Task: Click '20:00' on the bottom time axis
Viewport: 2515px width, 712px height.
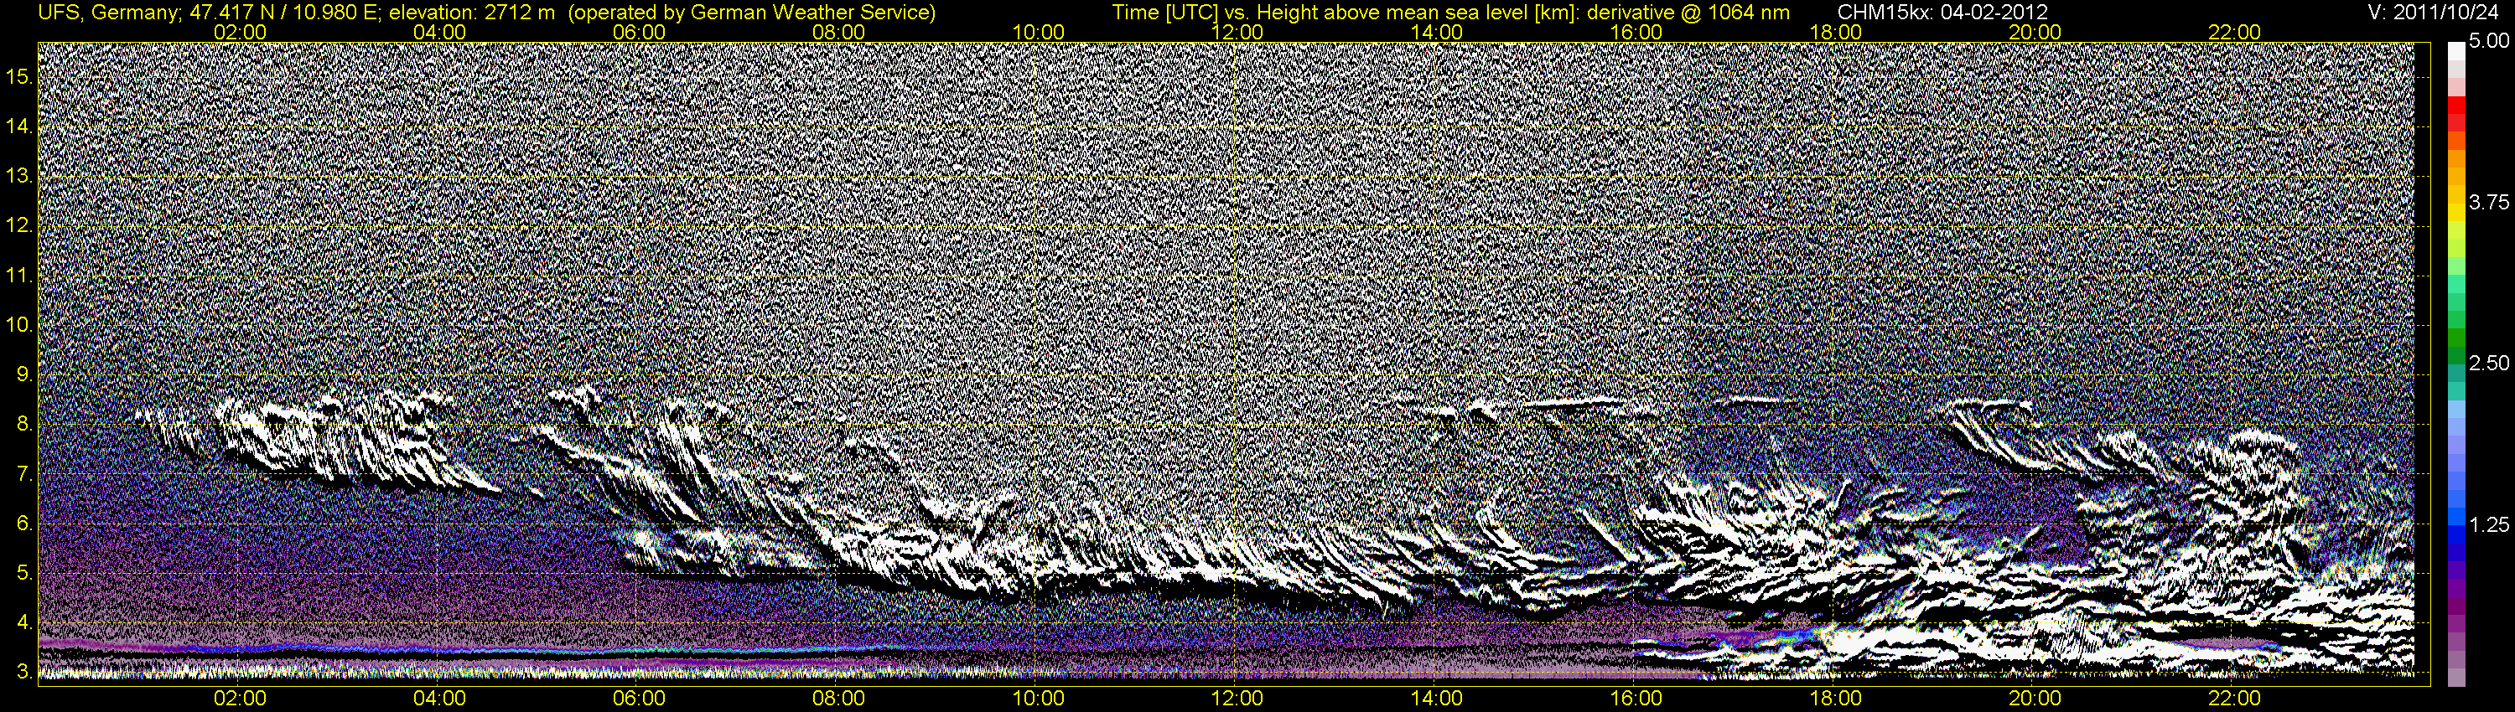Action: 2035,699
